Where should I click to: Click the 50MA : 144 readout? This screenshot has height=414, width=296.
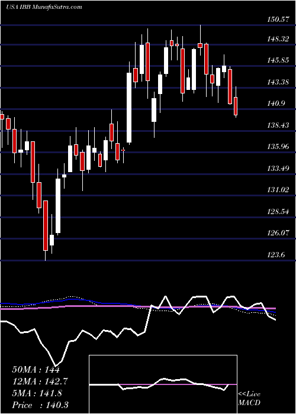click(36, 370)
